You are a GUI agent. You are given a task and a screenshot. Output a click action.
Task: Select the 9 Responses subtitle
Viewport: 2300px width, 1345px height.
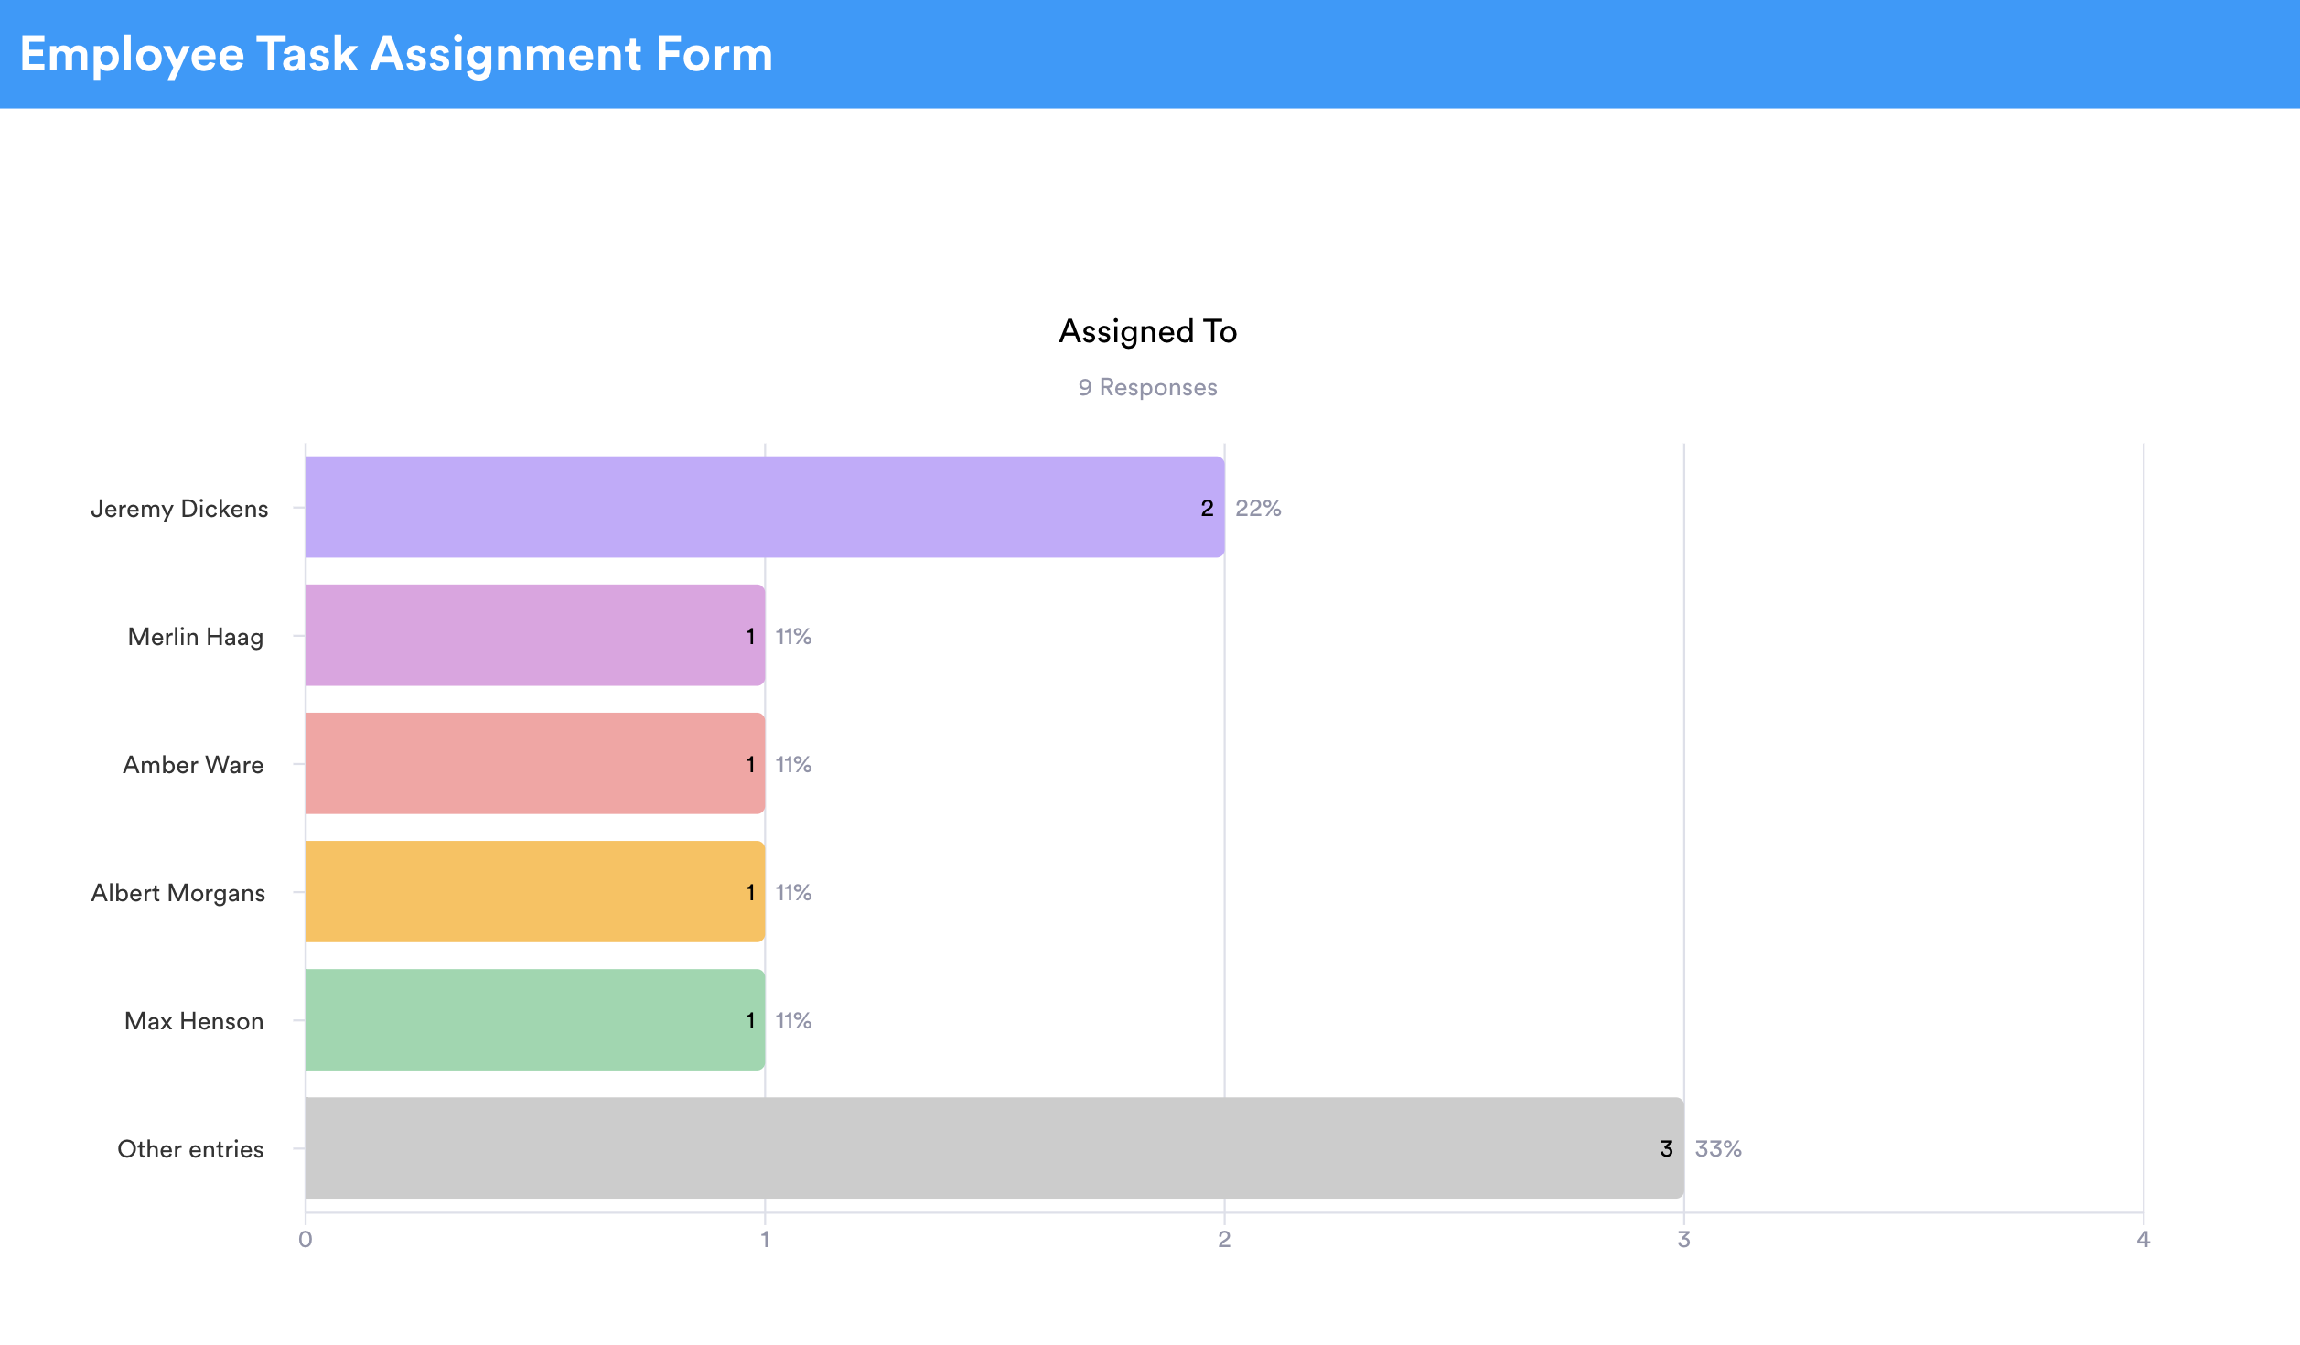(x=1147, y=387)
